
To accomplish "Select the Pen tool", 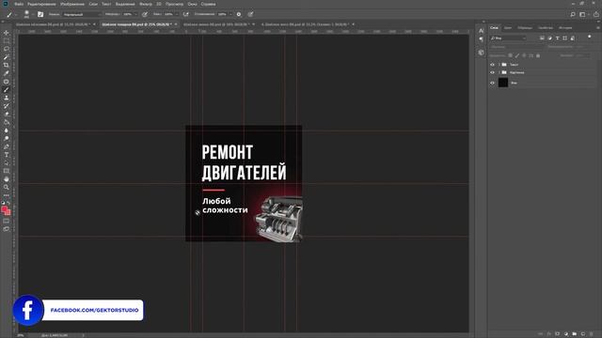I will pos(7,146).
